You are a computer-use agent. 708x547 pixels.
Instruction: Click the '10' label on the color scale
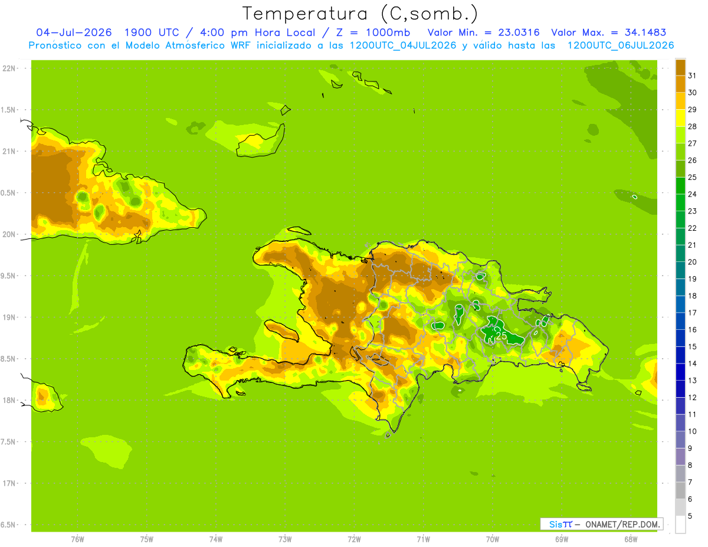click(692, 431)
